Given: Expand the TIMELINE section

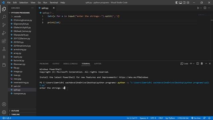Looking at the screenshot, I should click(x=15, y=114).
